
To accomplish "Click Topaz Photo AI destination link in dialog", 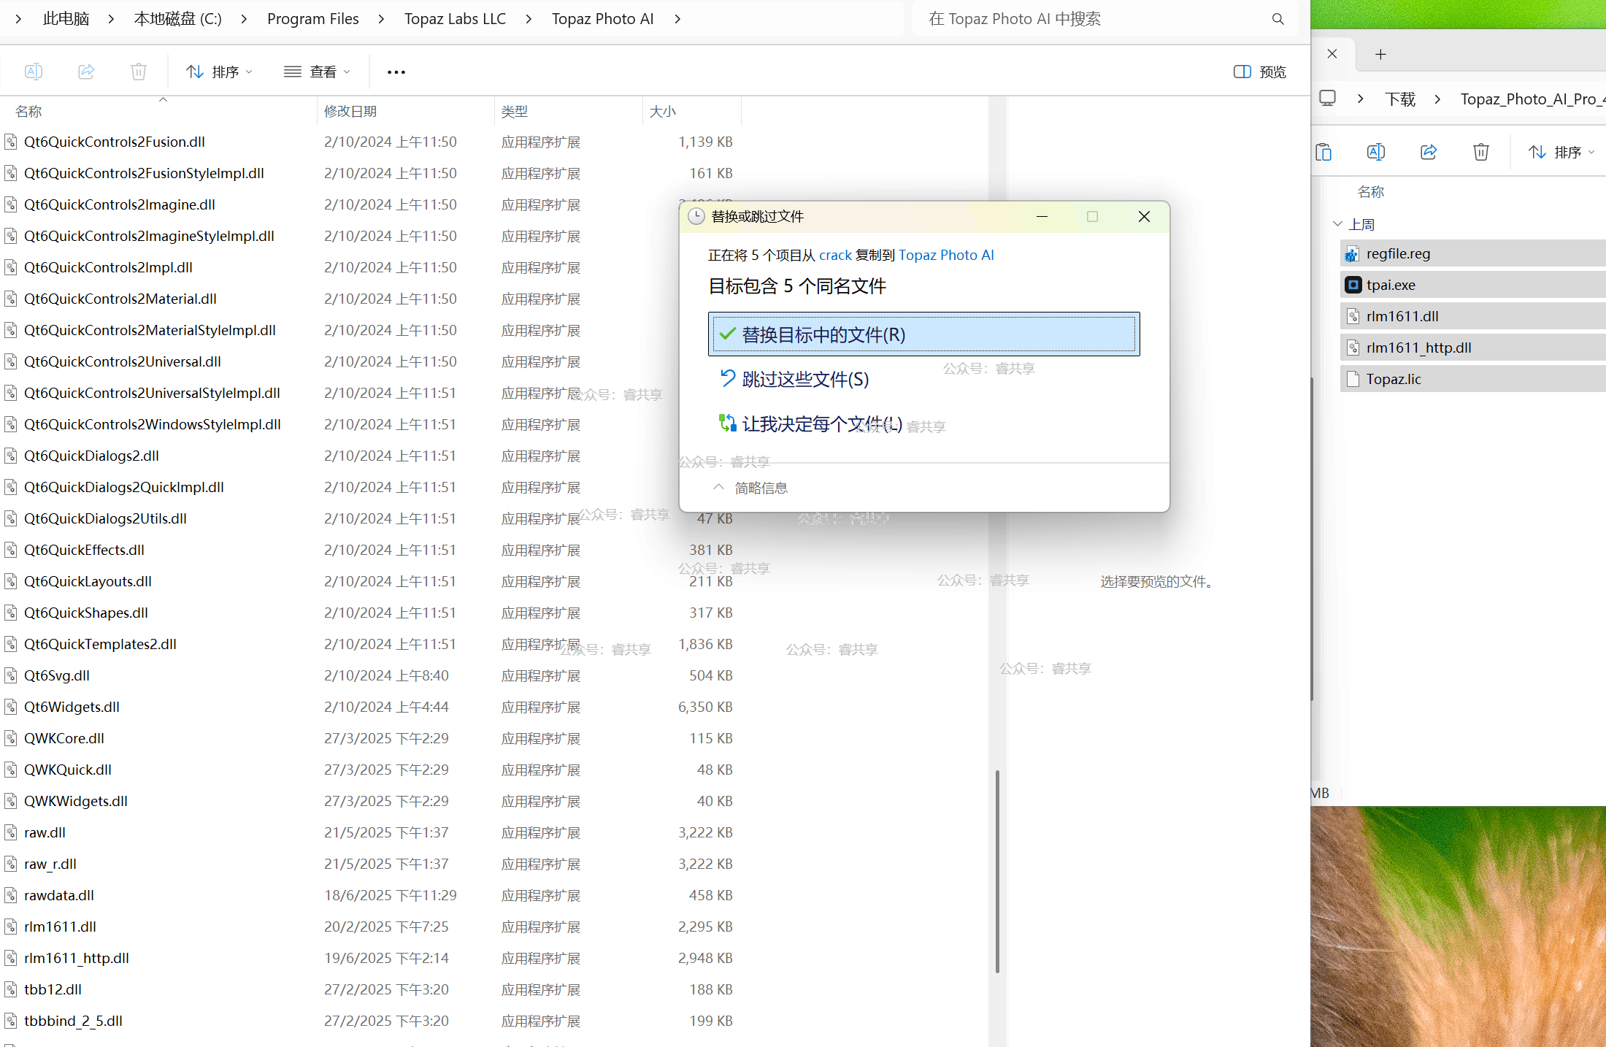I will point(946,255).
